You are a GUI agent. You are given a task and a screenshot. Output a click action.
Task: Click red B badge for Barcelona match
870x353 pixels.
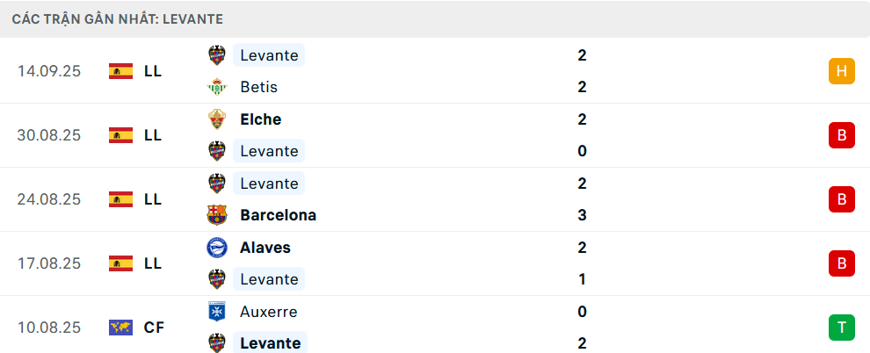(841, 199)
